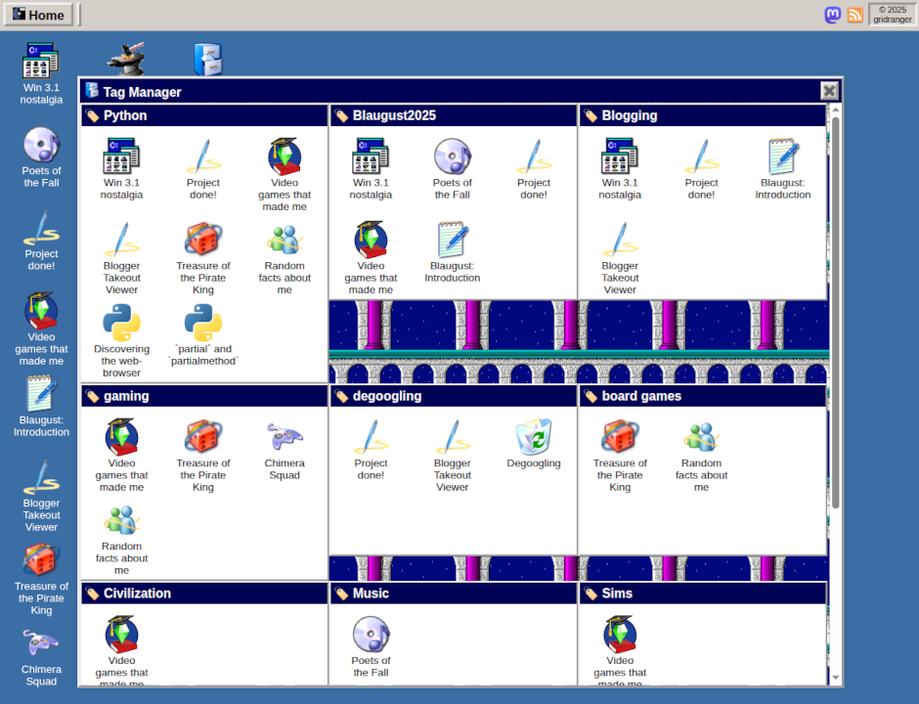The height and width of the screenshot is (704, 919).
Task: Open Chimera Squad in the gaming panel
Action: [284, 450]
